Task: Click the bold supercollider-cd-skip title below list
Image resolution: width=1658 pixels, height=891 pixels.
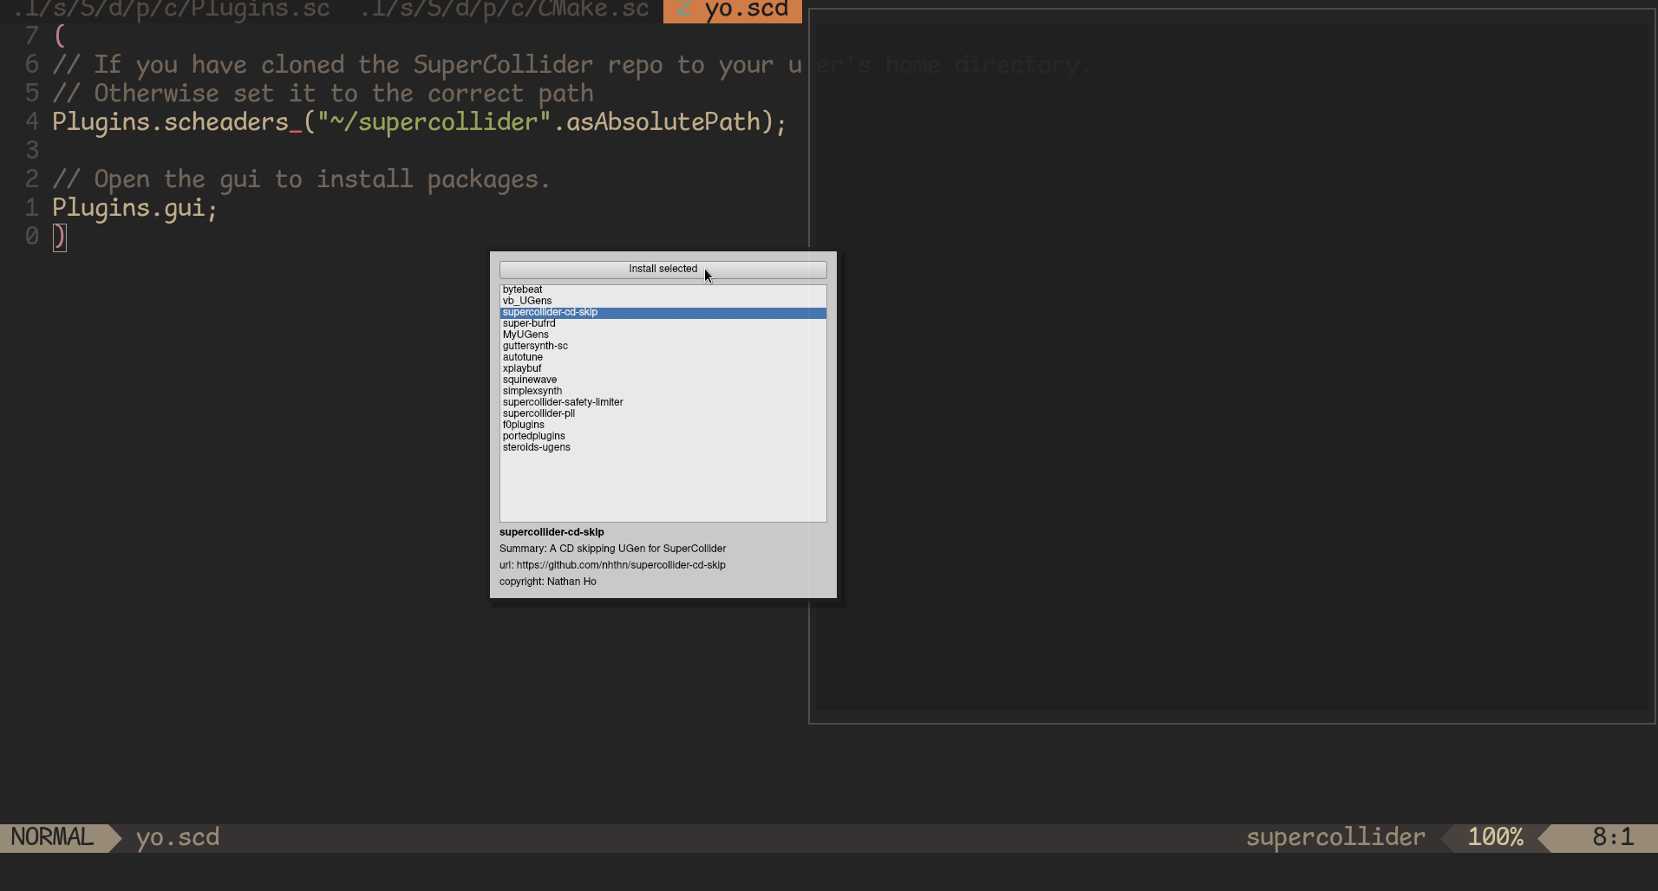Action: (x=552, y=532)
